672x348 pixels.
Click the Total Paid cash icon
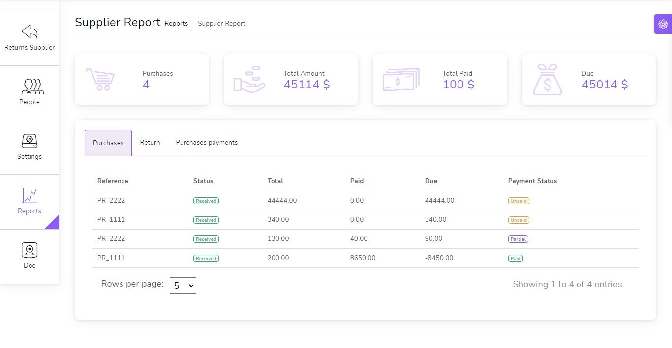[x=400, y=79]
